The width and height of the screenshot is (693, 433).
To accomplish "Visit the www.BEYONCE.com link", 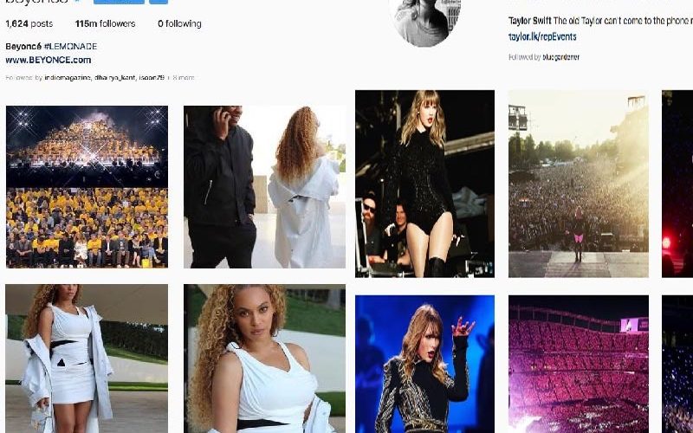I will point(49,60).
